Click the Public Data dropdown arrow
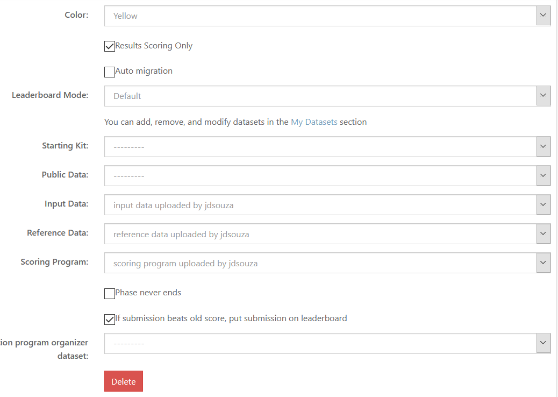The width and height of the screenshot is (558, 397). [x=543, y=175]
